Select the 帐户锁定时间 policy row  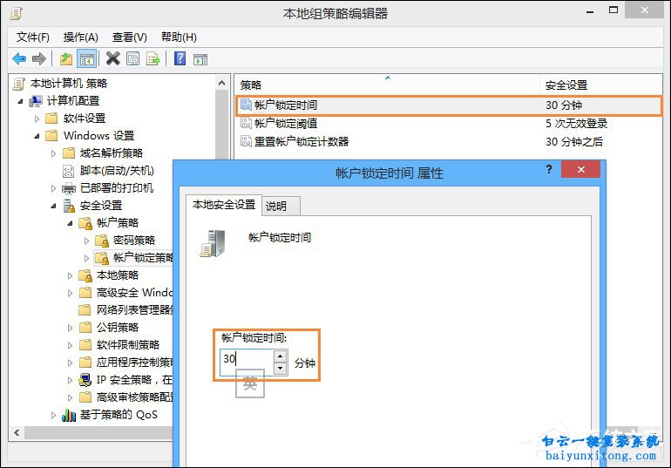coord(449,105)
